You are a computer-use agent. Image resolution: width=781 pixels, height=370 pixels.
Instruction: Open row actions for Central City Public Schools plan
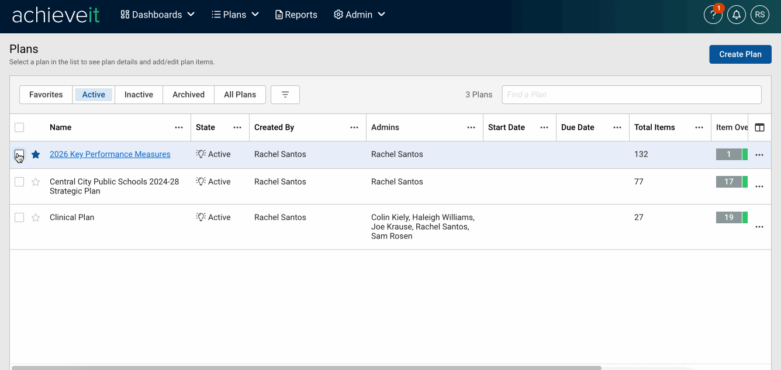pyautogui.click(x=759, y=186)
